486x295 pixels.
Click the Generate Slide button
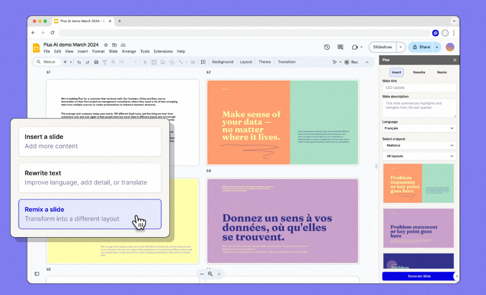418,276
